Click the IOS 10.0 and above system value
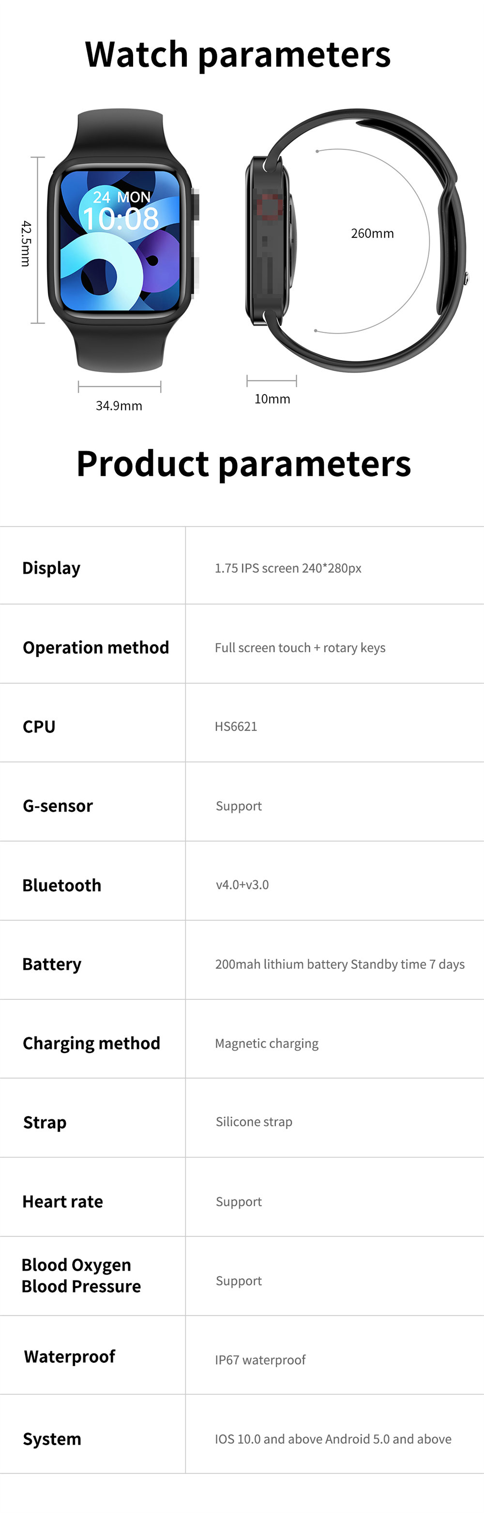 333,1439
